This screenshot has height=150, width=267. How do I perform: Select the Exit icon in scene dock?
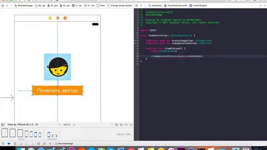[65, 18]
